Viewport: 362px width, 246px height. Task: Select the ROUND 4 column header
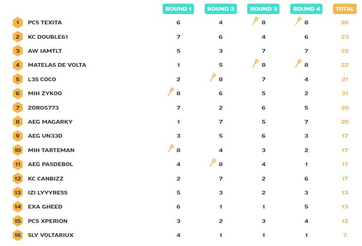click(x=306, y=9)
